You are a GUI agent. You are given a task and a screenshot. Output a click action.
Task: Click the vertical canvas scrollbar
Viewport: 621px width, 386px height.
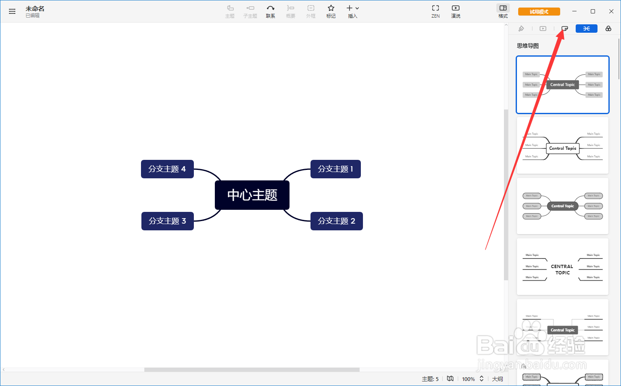point(506,195)
